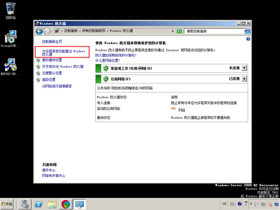Viewport: 280px width, 210px height.
Task: Click the control panel icon in address bar
Action: (57, 31)
